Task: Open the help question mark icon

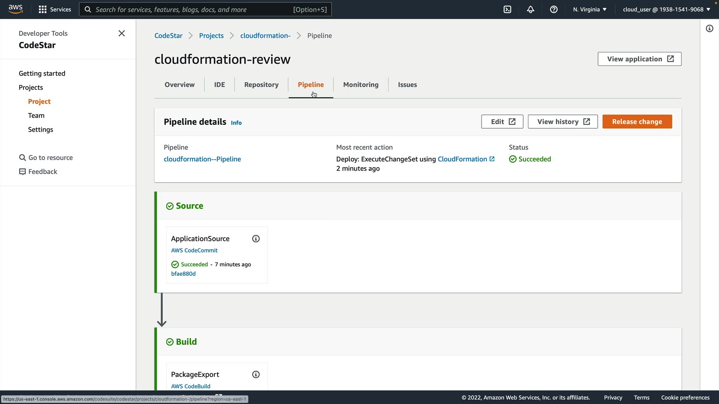Action: pos(553,9)
